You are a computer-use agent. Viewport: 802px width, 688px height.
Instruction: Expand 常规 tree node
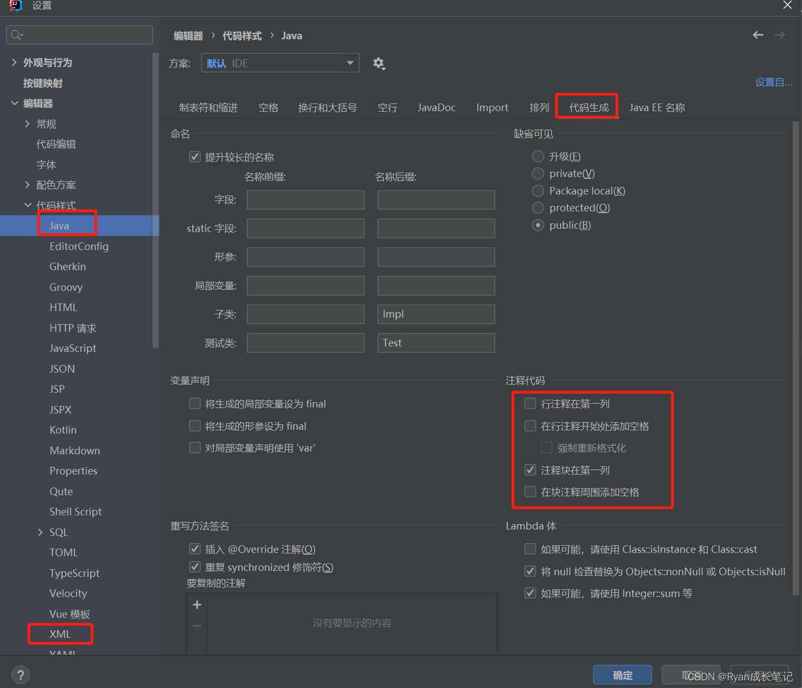tap(27, 124)
